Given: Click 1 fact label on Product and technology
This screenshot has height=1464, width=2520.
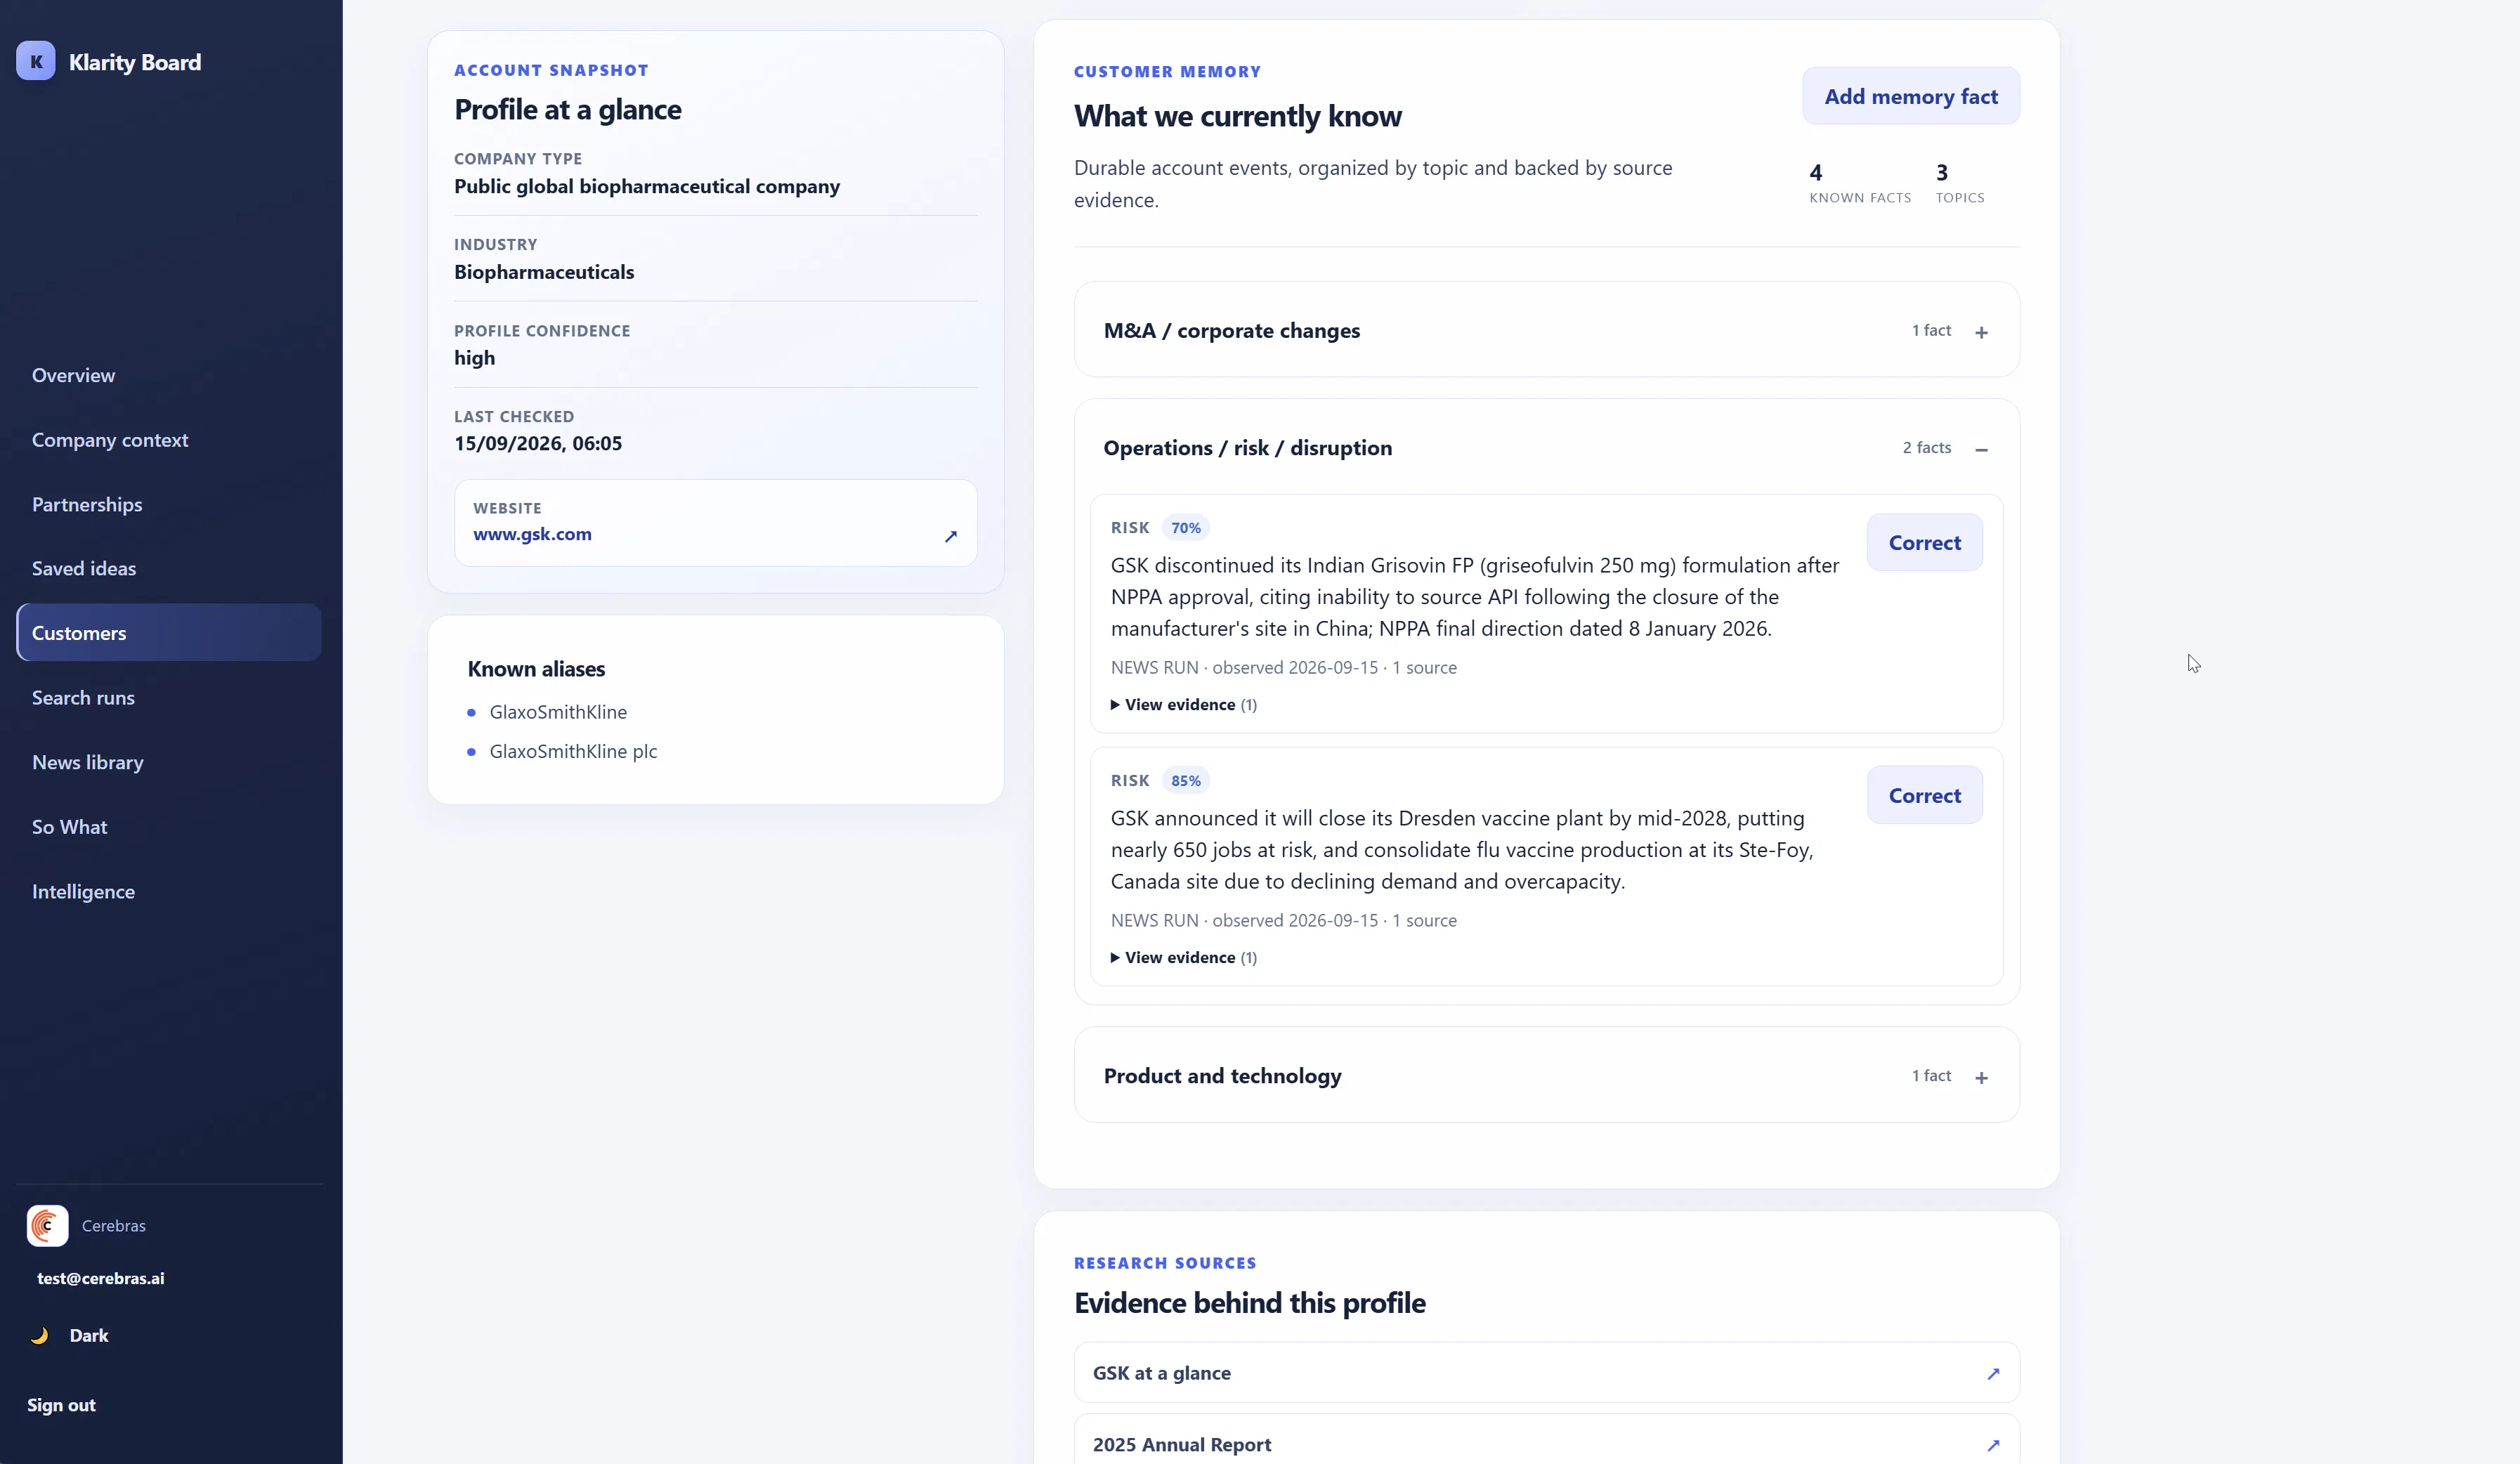Looking at the screenshot, I should tap(1931, 1076).
